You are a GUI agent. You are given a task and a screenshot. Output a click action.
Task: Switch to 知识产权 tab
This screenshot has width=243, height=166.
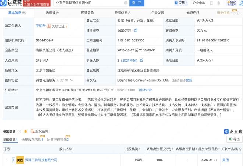coord(193,13)
